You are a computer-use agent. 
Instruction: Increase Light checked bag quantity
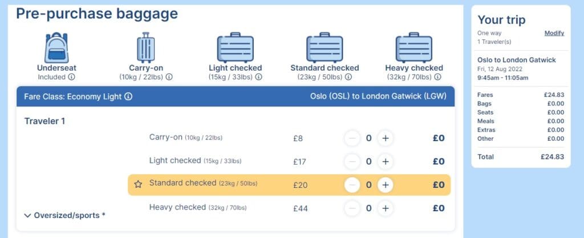386,161
